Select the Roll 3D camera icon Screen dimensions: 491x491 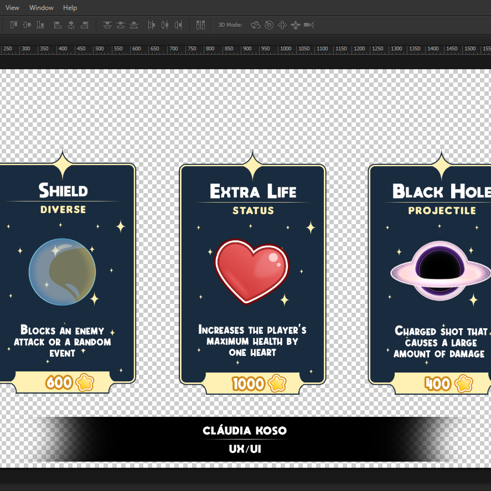269,25
